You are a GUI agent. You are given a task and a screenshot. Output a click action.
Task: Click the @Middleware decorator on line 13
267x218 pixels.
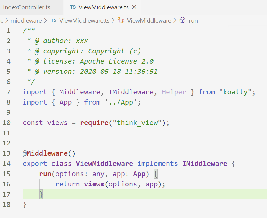(45, 153)
